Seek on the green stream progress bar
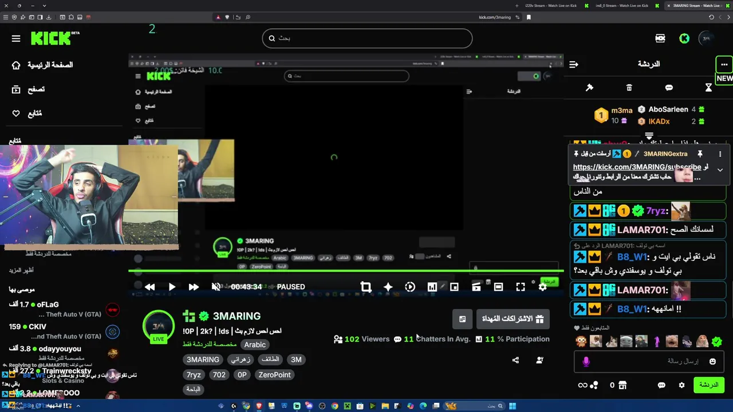 point(346,271)
